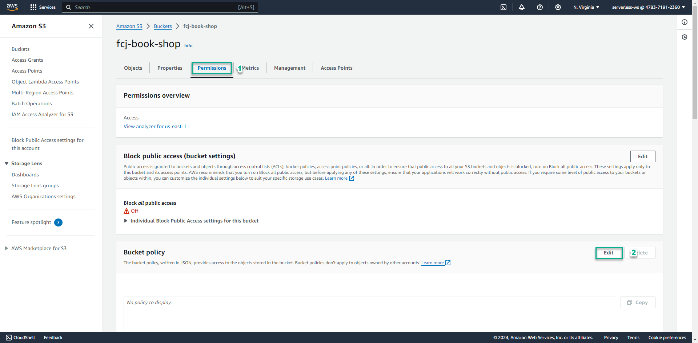The width and height of the screenshot is (698, 343).
Task: Click the hexagon clock icon at right edge
Action: coord(685,37)
